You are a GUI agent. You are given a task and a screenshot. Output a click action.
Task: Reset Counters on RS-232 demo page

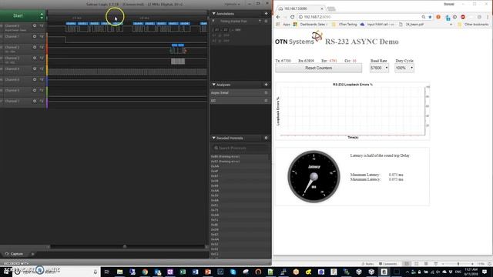[x=318, y=68]
